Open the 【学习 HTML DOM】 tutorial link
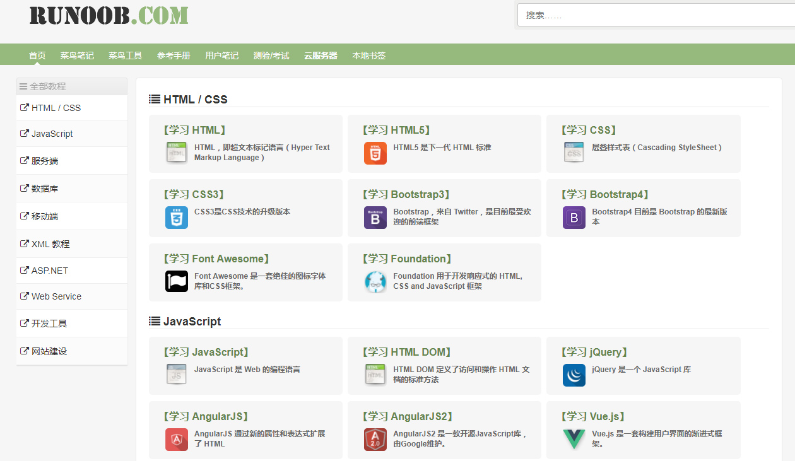Viewport: 795px width, 461px height. [x=407, y=353]
